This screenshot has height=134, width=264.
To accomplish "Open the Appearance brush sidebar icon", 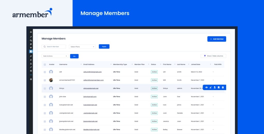I will 31,56.
